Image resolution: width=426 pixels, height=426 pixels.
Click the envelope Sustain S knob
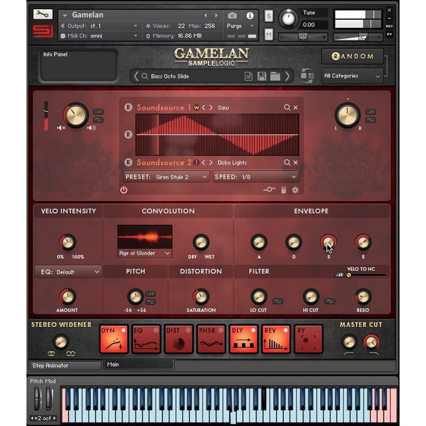tap(328, 243)
